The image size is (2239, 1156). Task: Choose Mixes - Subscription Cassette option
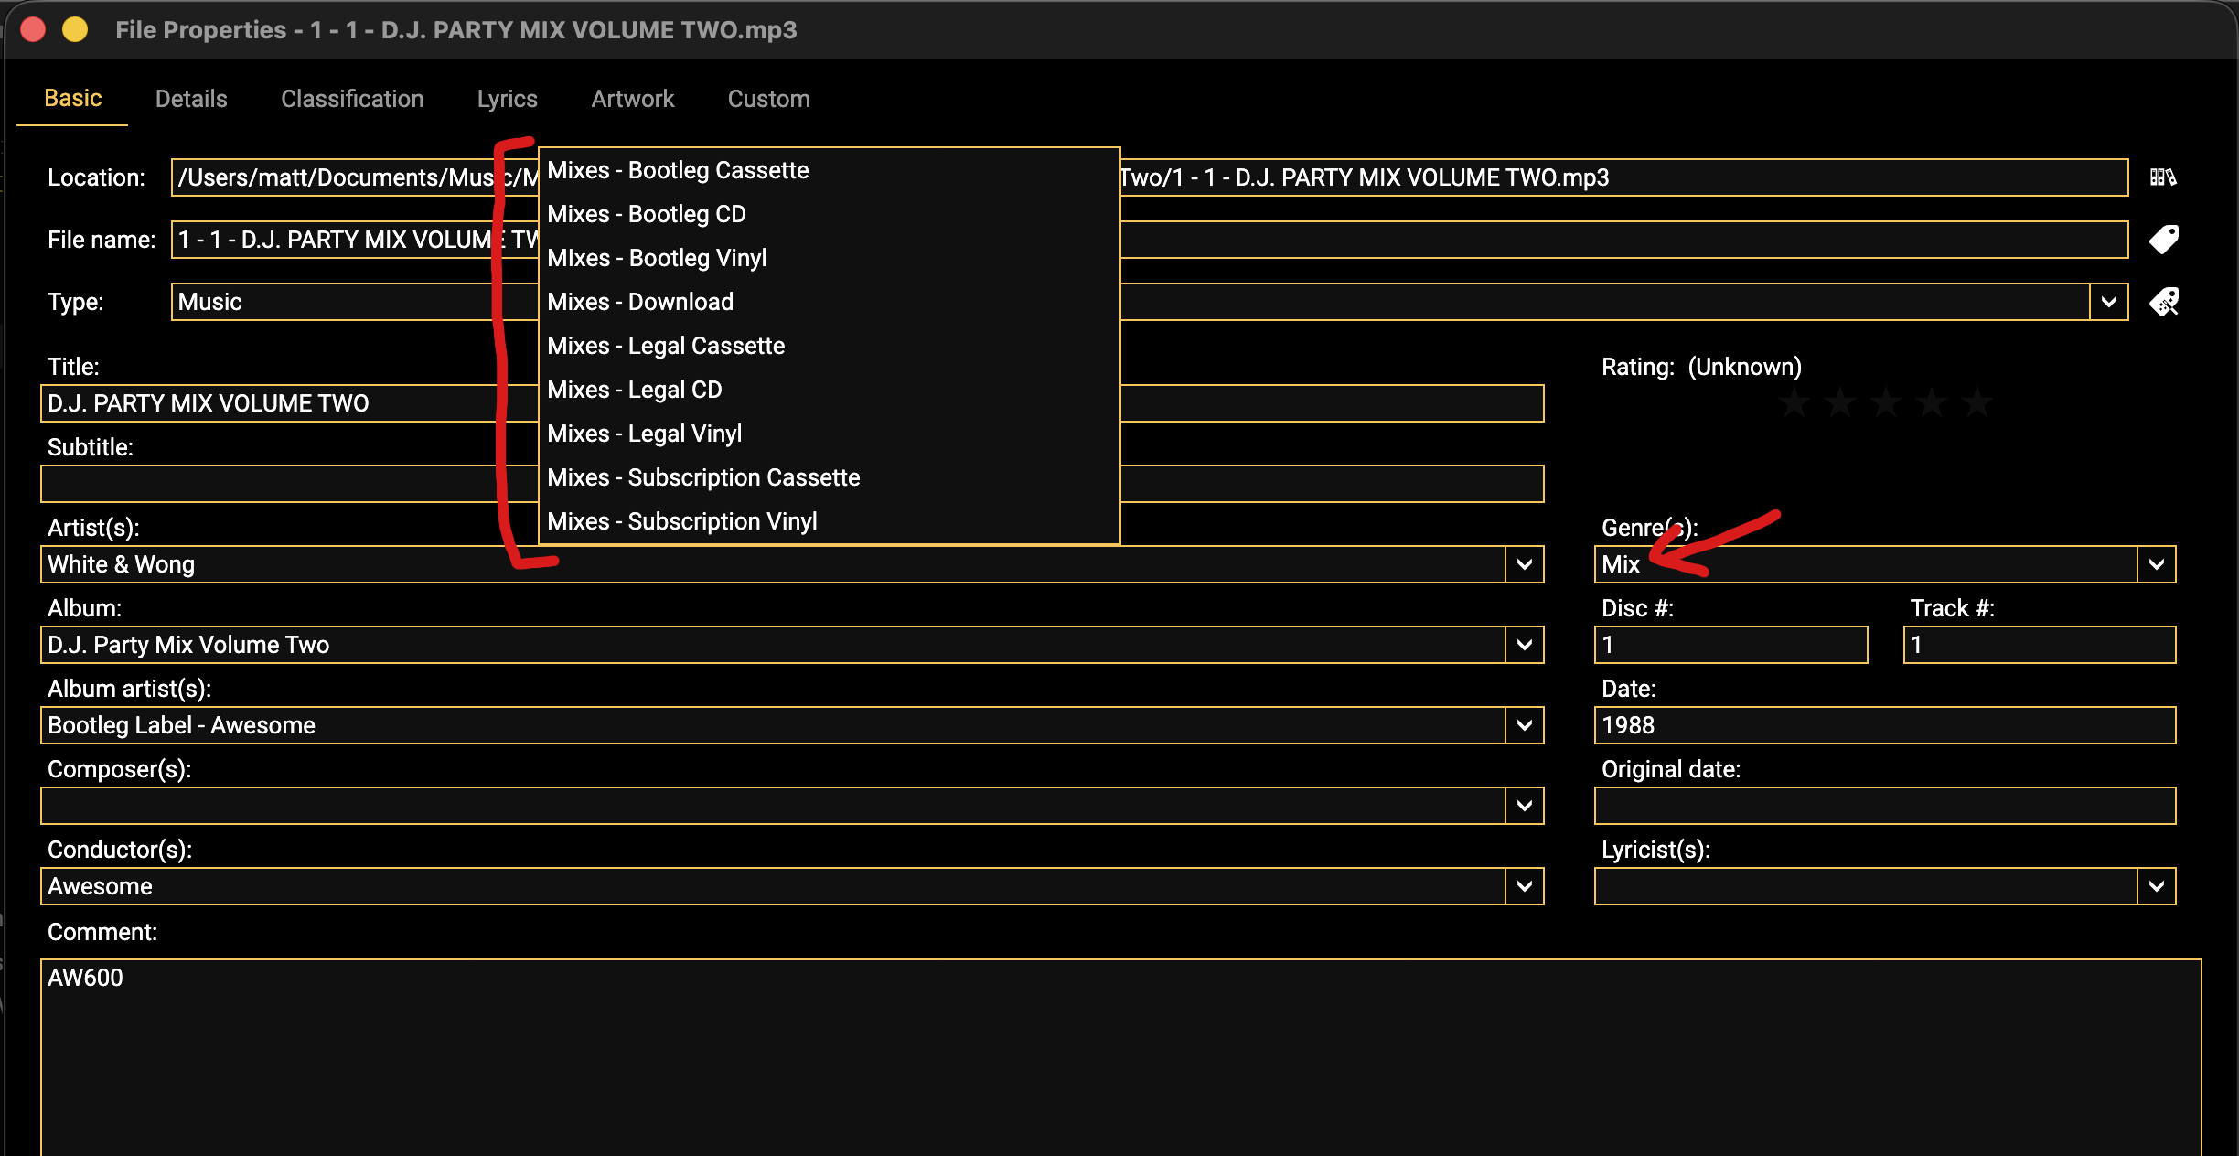pyautogui.click(x=829, y=477)
